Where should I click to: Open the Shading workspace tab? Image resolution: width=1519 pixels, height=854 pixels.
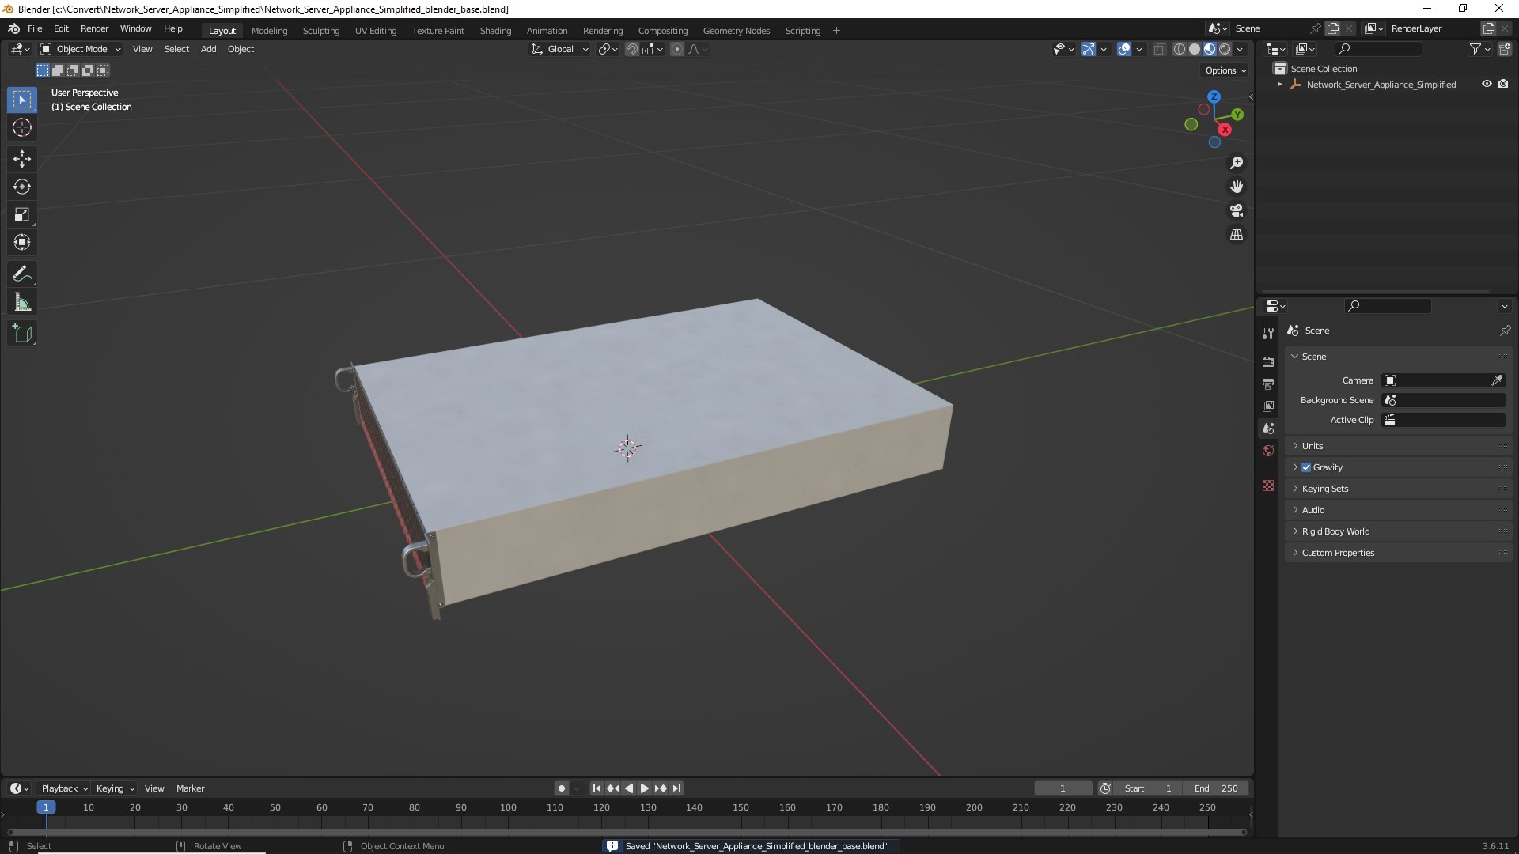point(495,31)
